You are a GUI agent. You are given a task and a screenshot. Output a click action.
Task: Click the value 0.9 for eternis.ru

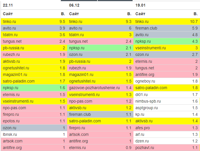point(129,148)
